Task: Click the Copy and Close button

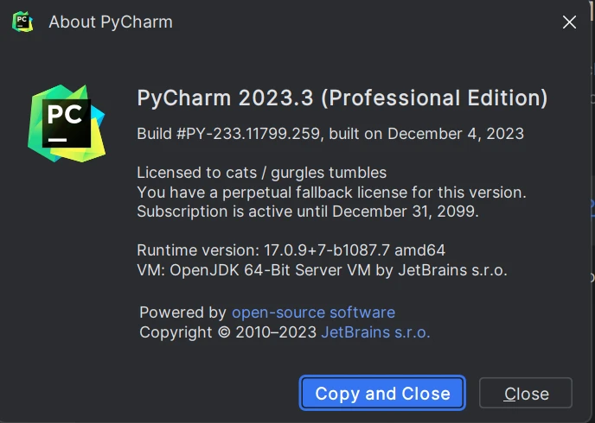Action: (x=382, y=393)
